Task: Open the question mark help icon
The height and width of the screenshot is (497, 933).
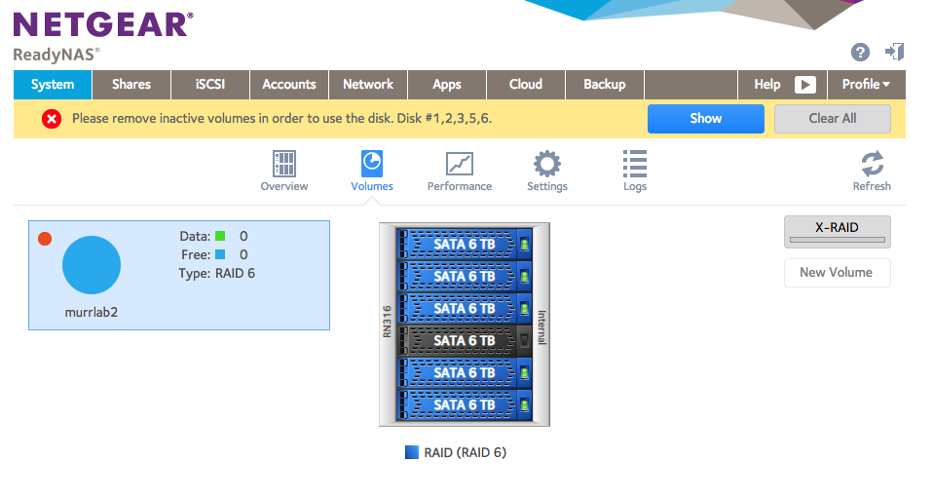Action: pyautogui.click(x=860, y=53)
